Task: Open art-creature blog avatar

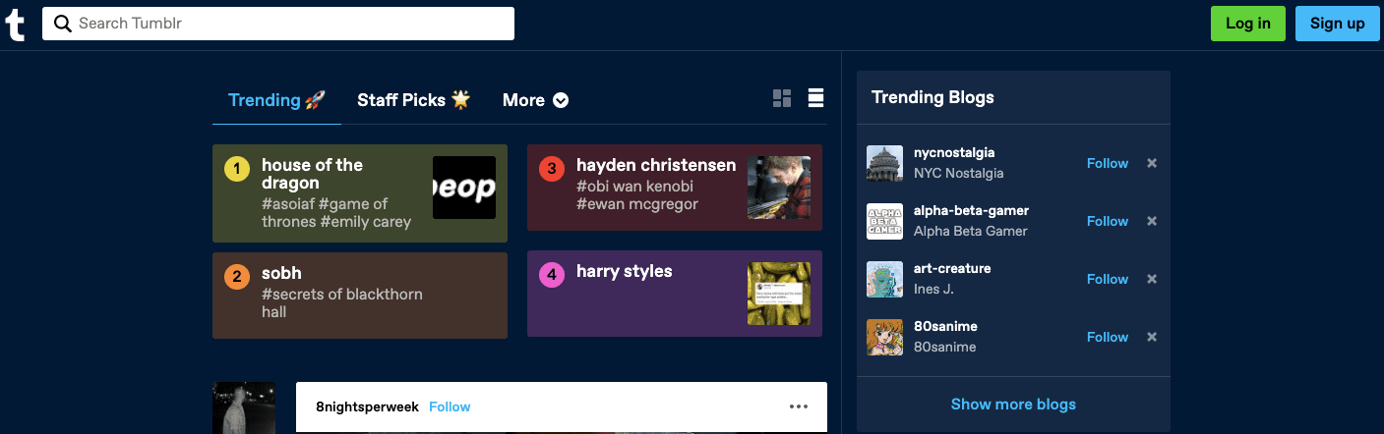Action: tap(884, 279)
